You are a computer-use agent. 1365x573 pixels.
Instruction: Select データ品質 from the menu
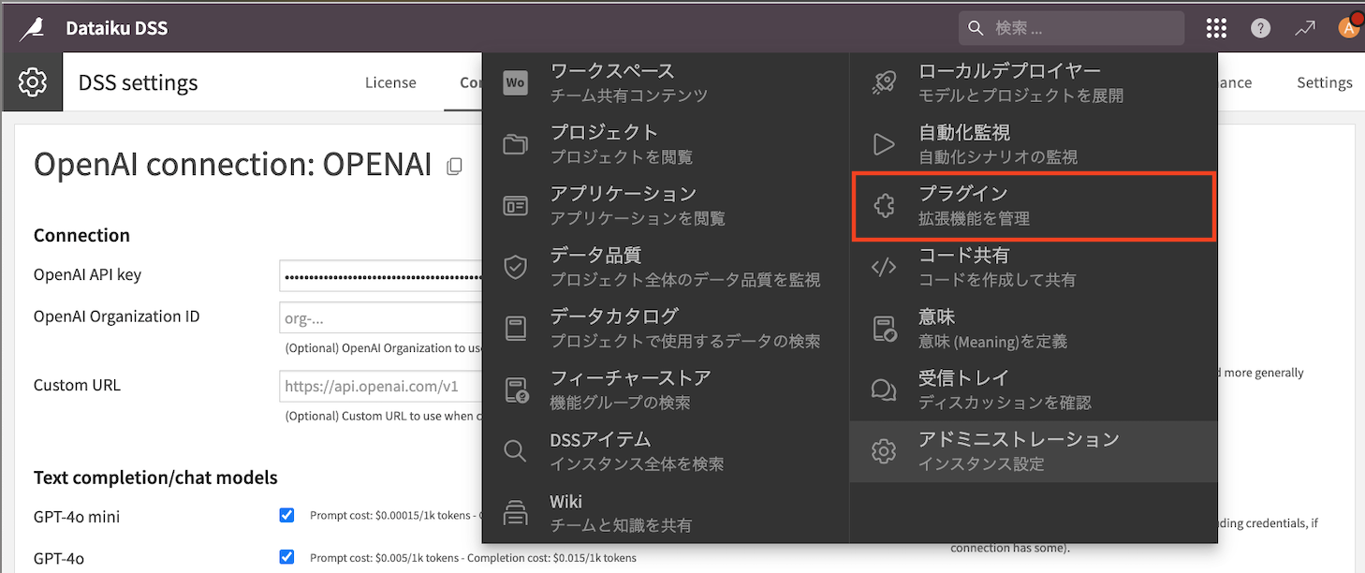tap(666, 267)
